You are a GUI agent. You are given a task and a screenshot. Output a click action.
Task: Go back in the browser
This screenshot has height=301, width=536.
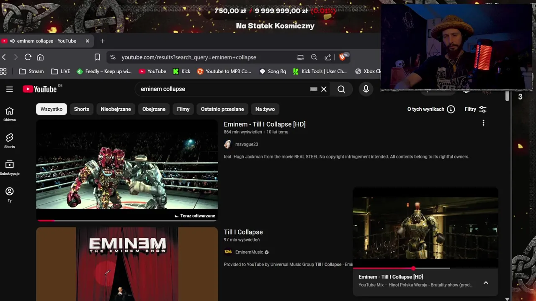coord(4,57)
